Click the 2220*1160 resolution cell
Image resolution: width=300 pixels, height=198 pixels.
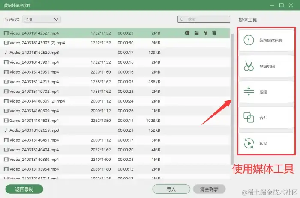101,72
